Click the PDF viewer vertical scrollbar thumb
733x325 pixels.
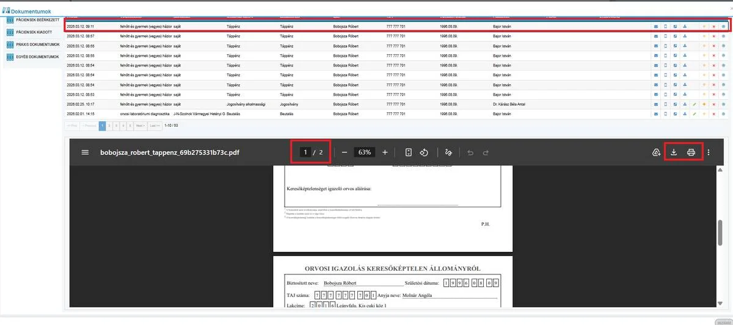click(720, 233)
